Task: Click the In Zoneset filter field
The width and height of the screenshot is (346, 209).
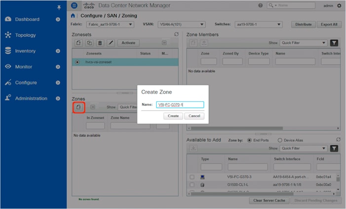Action: (x=95, y=126)
